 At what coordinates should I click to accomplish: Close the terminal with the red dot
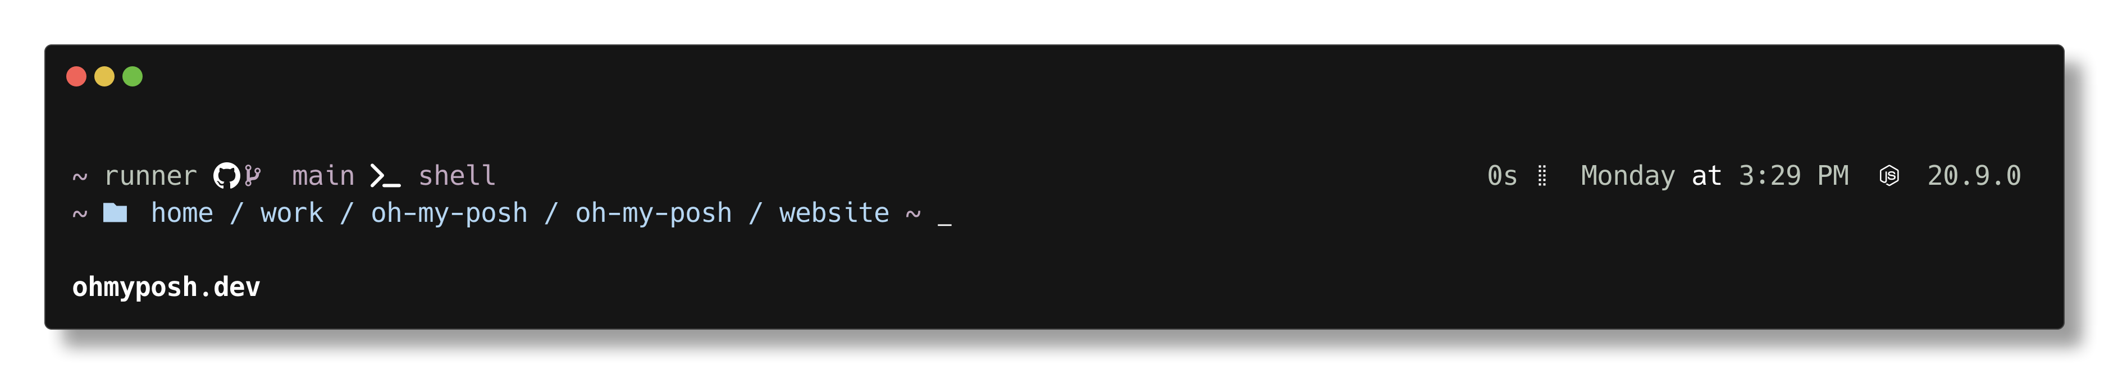[76, 77]
